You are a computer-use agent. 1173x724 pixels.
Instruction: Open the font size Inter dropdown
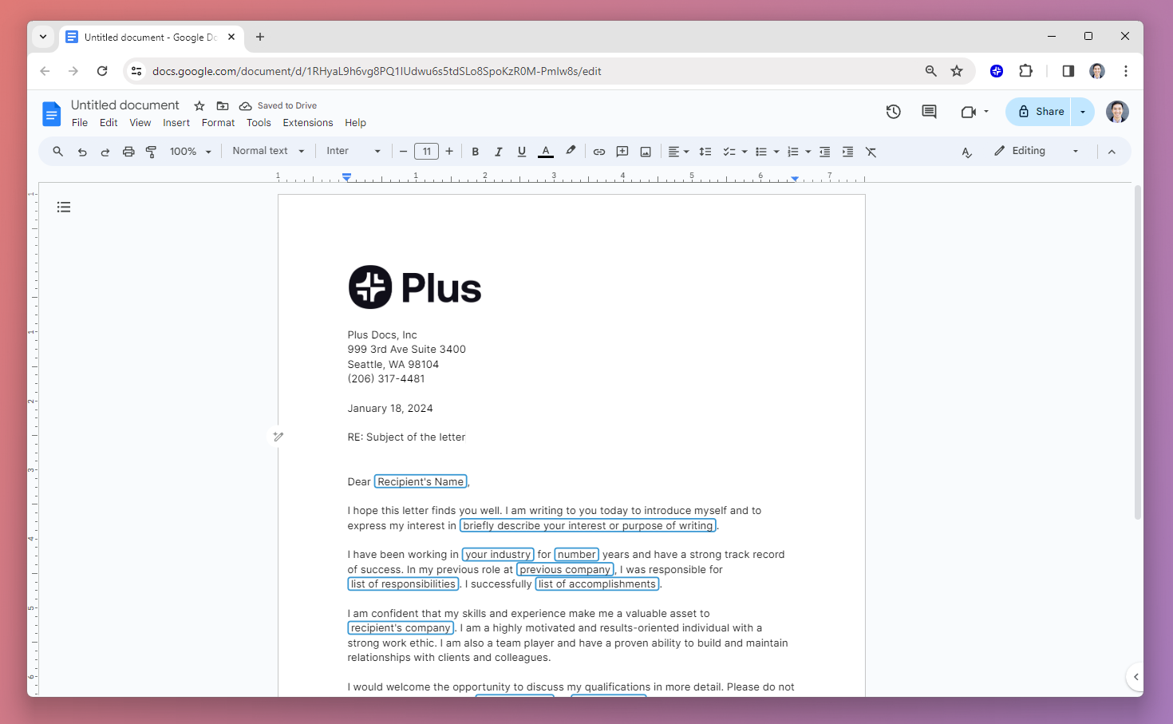353,151
